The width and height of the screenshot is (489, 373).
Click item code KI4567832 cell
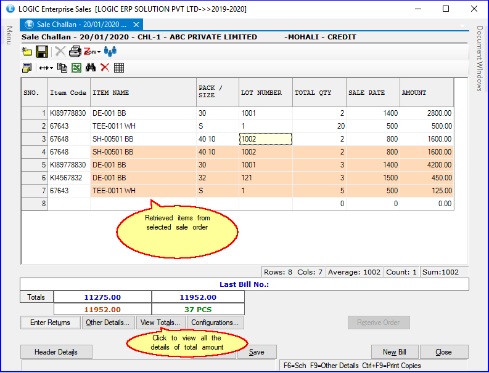(x=69, y=178)
